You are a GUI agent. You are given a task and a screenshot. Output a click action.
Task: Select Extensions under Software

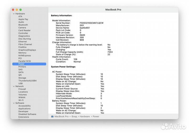(24, 117)
